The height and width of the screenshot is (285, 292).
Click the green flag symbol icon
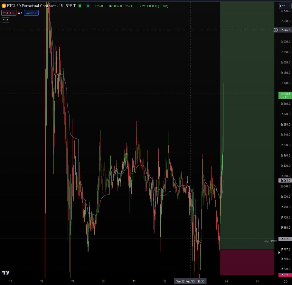click(x=80, y=6)
